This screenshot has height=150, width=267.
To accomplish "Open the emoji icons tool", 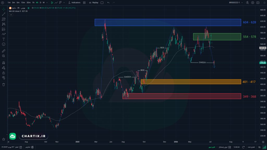I will (x=4, y=44).
